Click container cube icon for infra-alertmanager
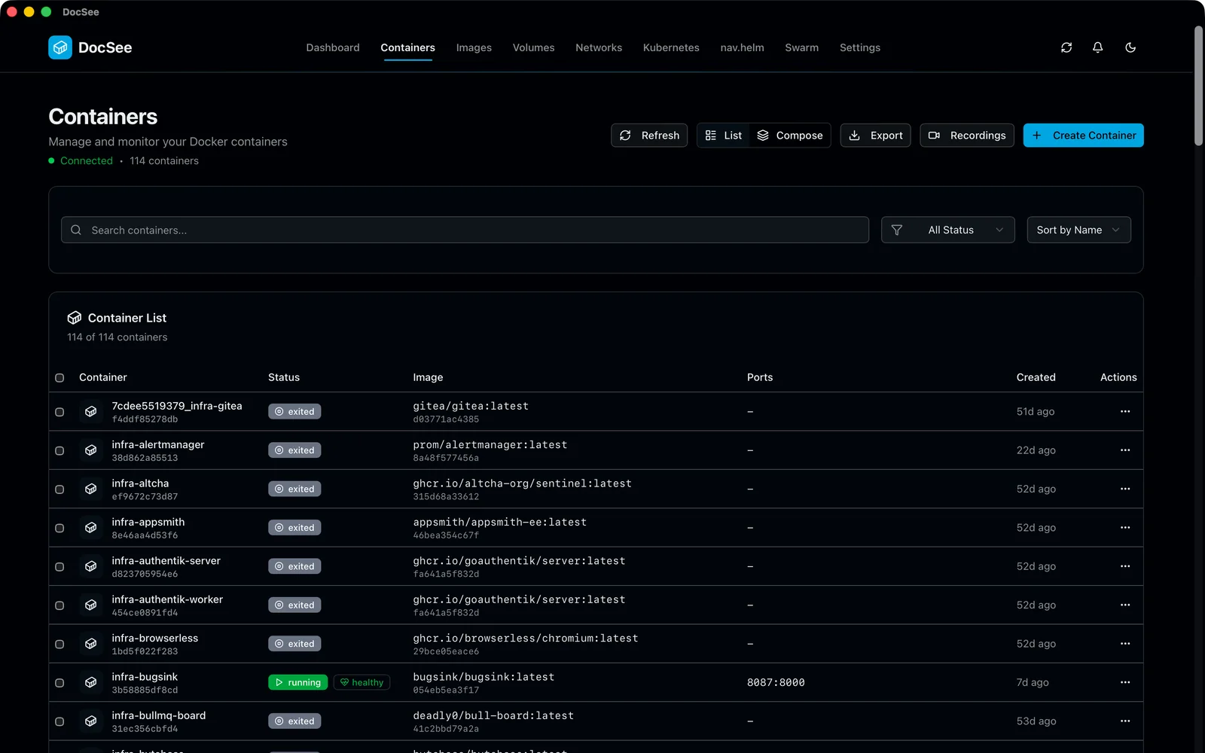The height and width of the screenshot is (753, 1205). click(x=91, y=450)
